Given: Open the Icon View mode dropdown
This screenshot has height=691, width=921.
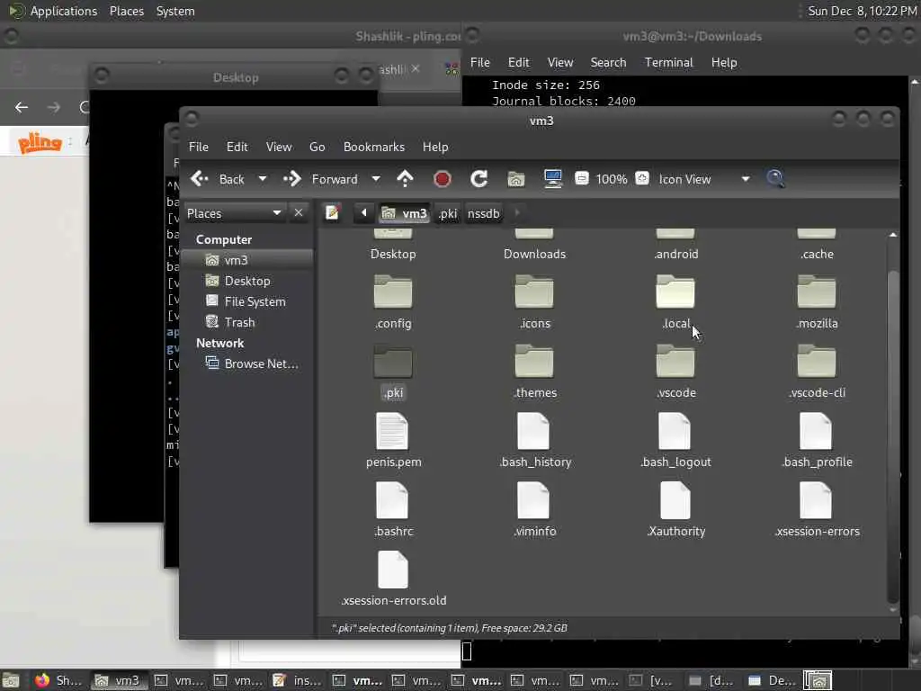Looking at the screenshot, I should point(703,179).
